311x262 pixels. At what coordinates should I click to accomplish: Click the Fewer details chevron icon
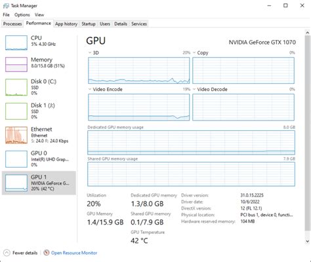tap(7, 253)
